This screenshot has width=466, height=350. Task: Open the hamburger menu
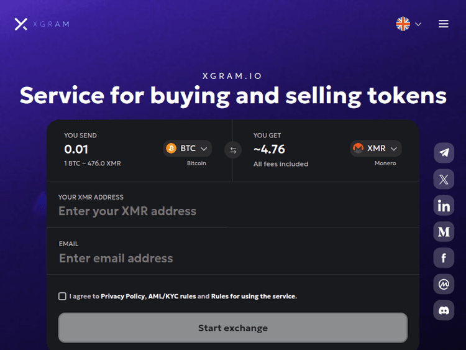tap(444, 24)
